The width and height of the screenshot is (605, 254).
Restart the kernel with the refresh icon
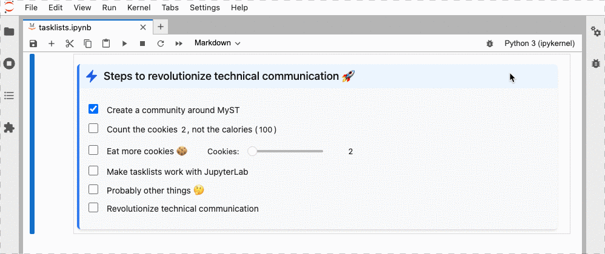pyautogui.click(x=161, y=44)
